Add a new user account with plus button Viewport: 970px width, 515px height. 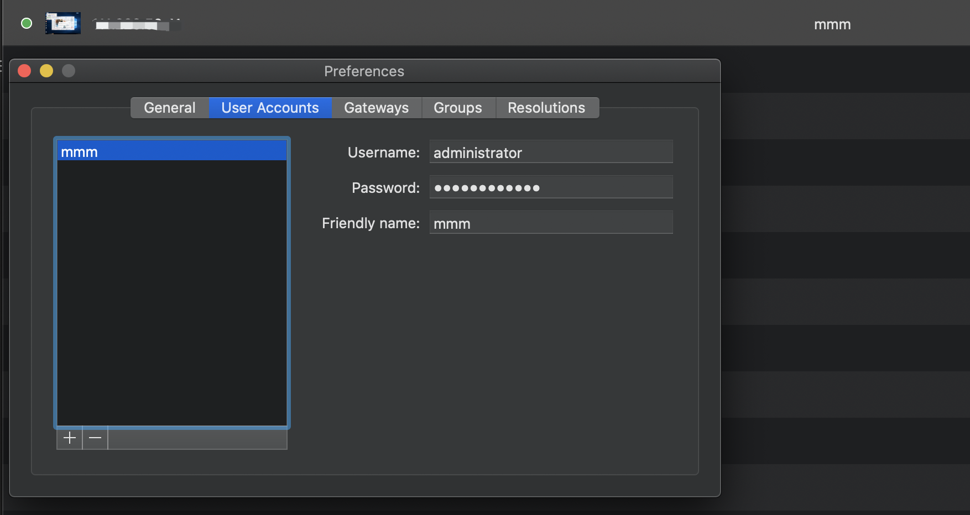coord(70,438)
